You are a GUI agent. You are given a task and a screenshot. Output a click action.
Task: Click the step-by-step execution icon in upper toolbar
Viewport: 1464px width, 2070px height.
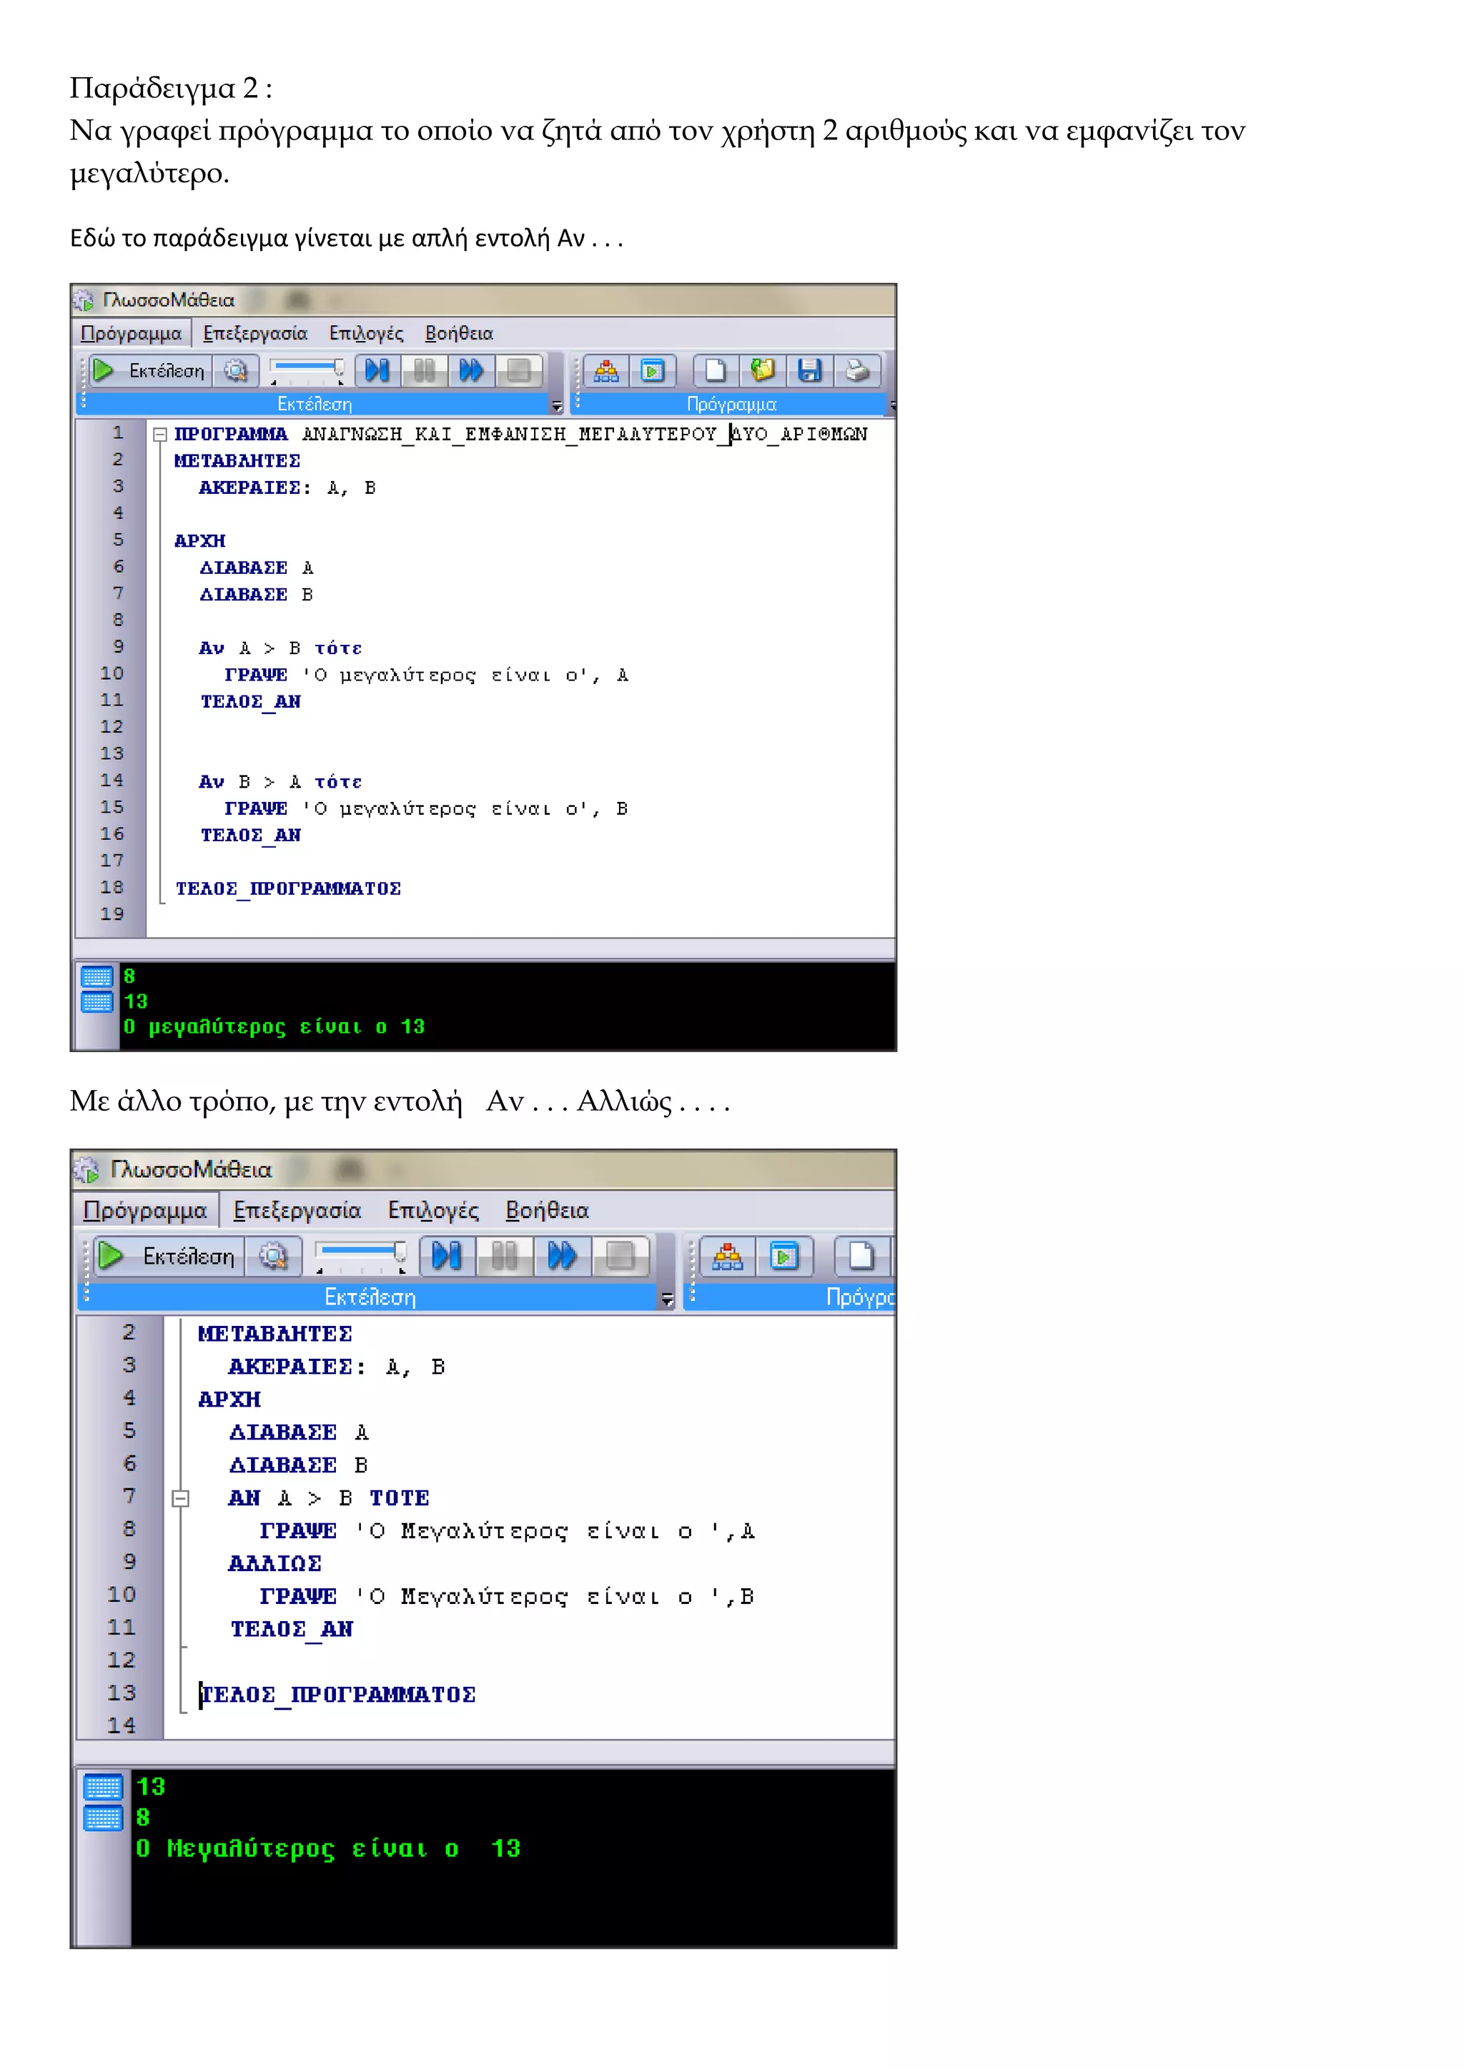pos(377,370)
